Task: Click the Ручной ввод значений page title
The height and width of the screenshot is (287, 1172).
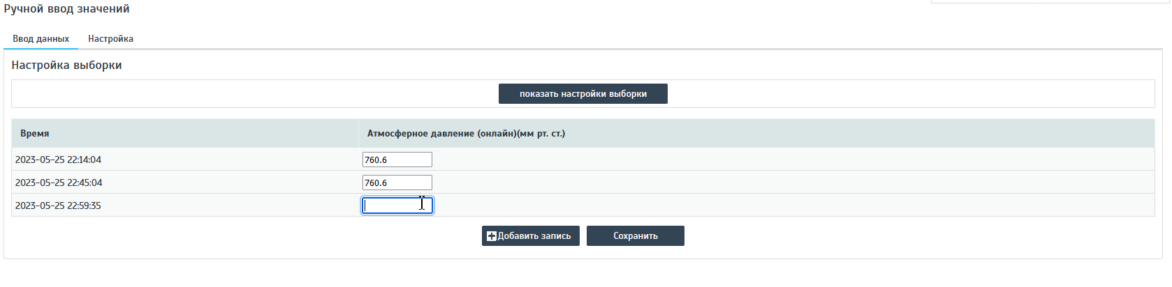Action: click(66, 9)
